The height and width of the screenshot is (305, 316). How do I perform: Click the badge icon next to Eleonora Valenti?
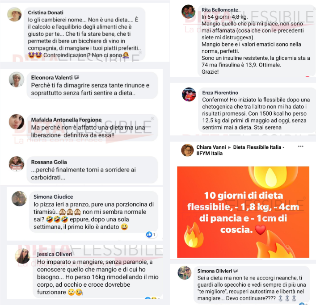[x=76, y=78]
